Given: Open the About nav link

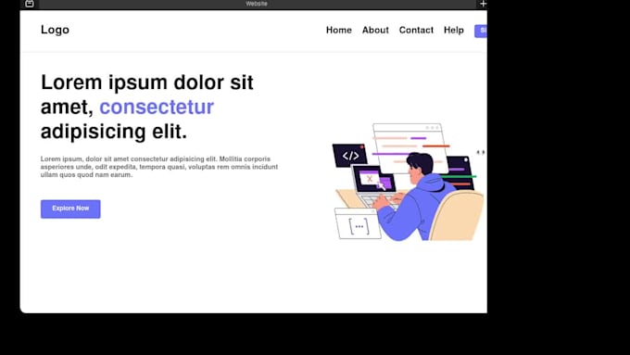Looking at the screenshot, I should tap(375, 31).
